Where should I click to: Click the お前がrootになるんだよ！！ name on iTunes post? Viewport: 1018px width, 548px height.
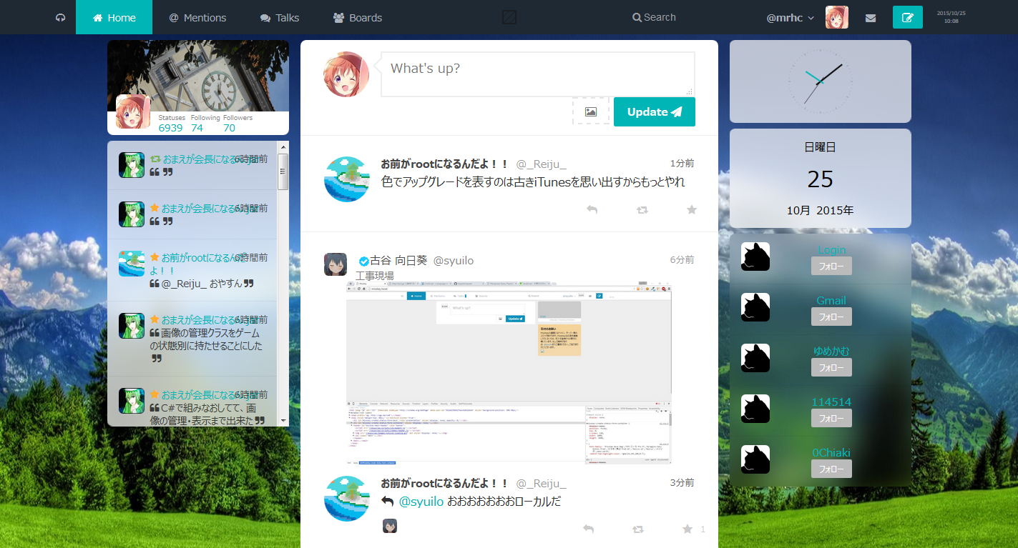444,164
